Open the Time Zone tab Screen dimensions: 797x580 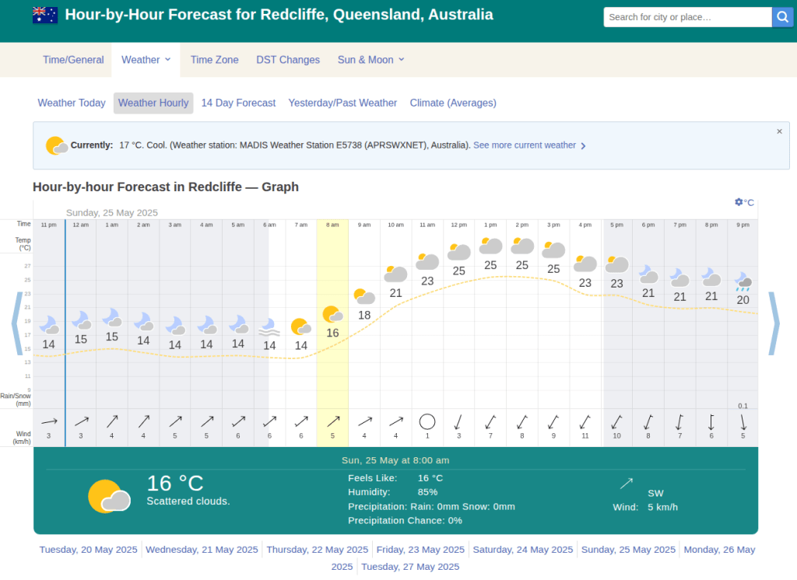214,60
